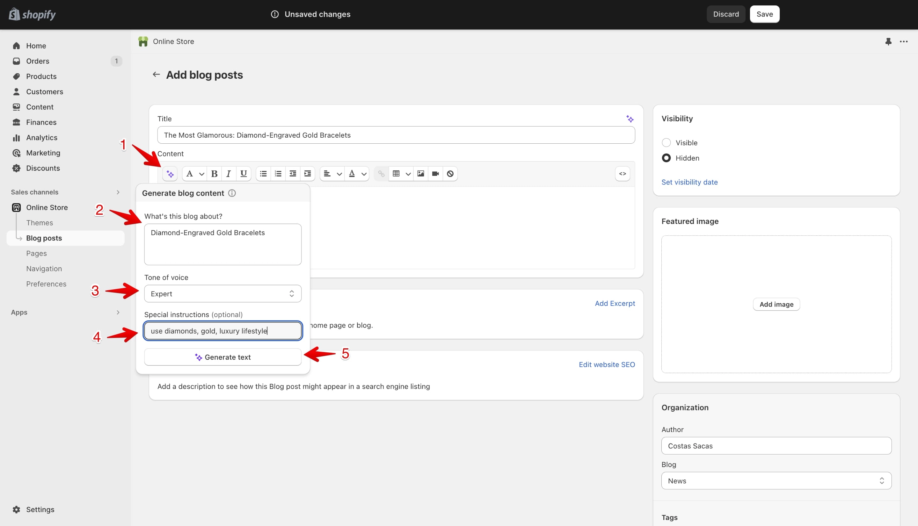Viewport: 918px width, 526px height.
Task: Click the Generate text button
Action: (x=222, y=357)
